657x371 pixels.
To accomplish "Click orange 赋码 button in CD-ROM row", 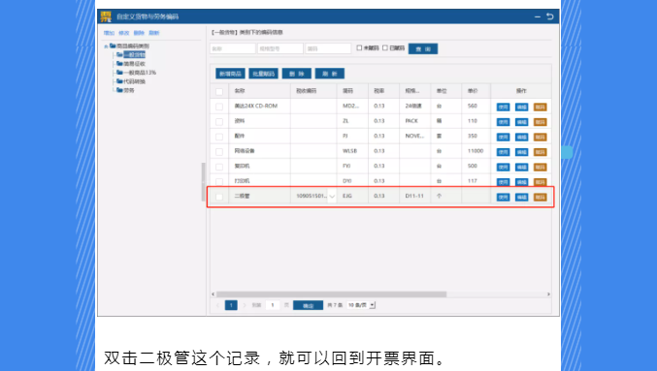I will click(541, 108).
